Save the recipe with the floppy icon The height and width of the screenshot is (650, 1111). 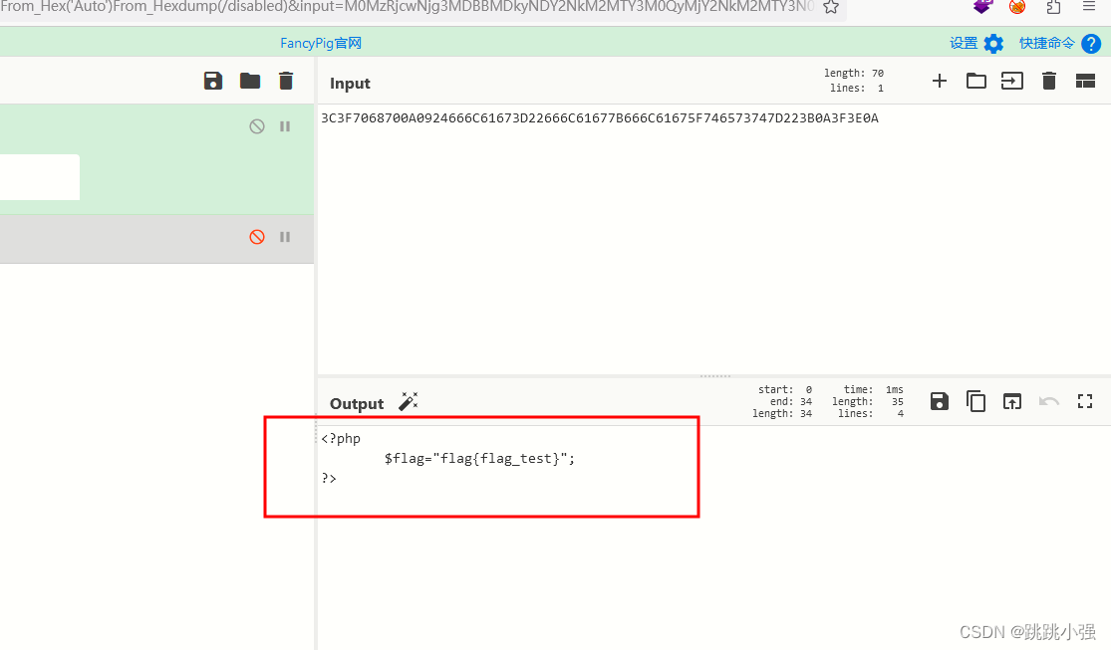213,81
